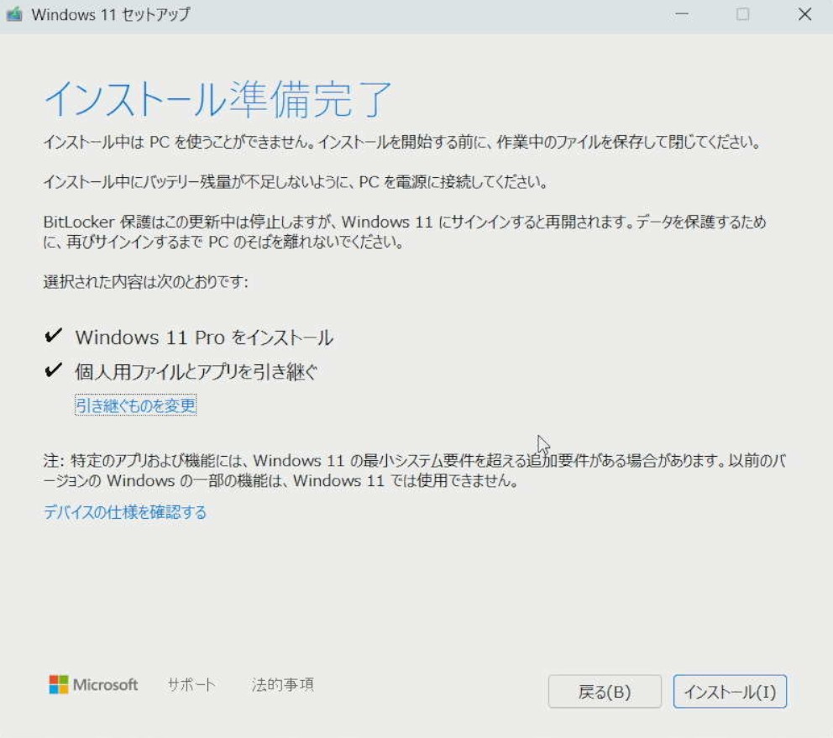The image size is (833, 738).
Task: Open the 引き継ぐものを変更 link
Action: [136, 406]
